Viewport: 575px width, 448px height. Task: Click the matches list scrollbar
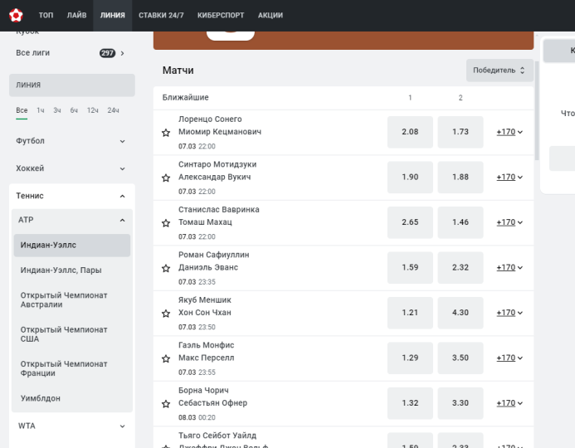[x=537, y=110]
